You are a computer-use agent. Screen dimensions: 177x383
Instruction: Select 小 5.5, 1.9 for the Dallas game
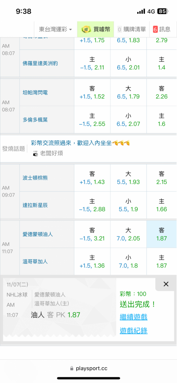(x=128, y=205)
